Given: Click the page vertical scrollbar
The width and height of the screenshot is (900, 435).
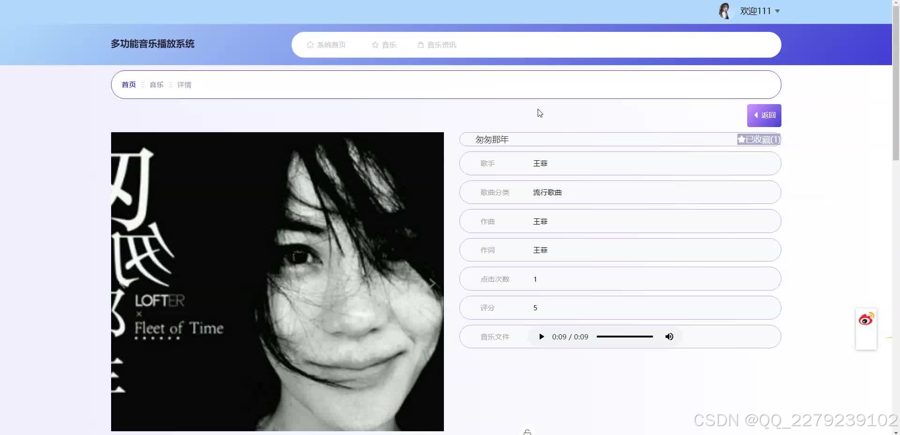Looking at the screenshot, I should click(896, 84).
